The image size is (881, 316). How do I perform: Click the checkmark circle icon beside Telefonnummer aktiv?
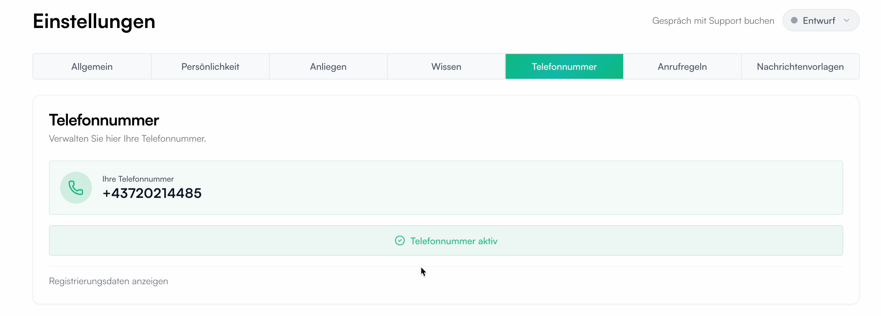400,241
